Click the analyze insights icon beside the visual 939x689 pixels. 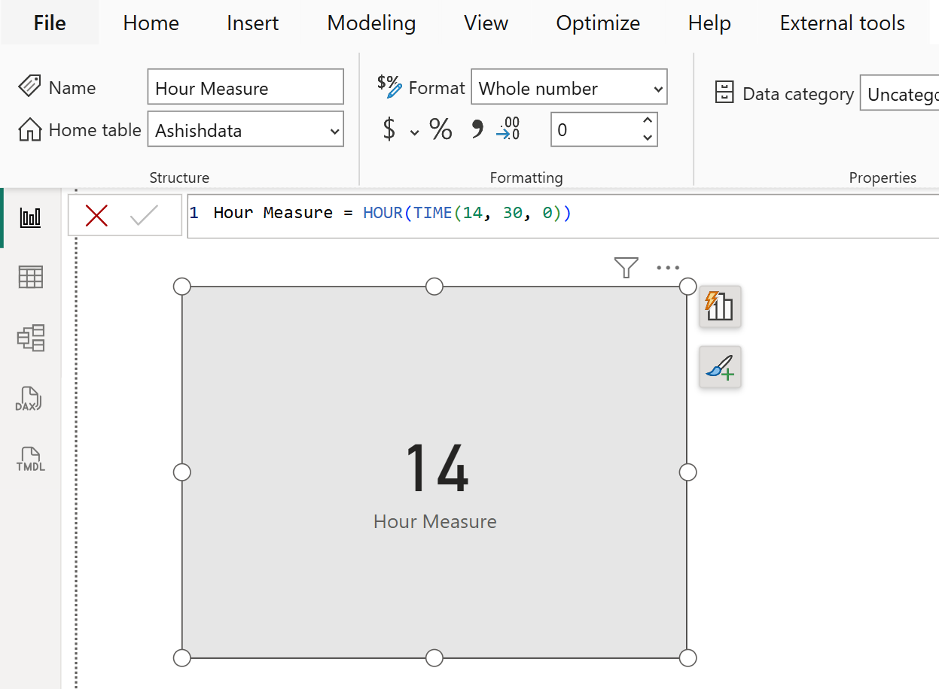(x=719, y=306)
